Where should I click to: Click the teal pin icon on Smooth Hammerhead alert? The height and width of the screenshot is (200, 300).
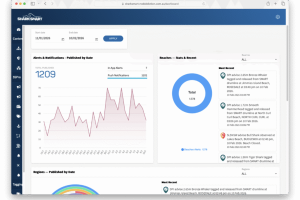[x=222, y=105]
